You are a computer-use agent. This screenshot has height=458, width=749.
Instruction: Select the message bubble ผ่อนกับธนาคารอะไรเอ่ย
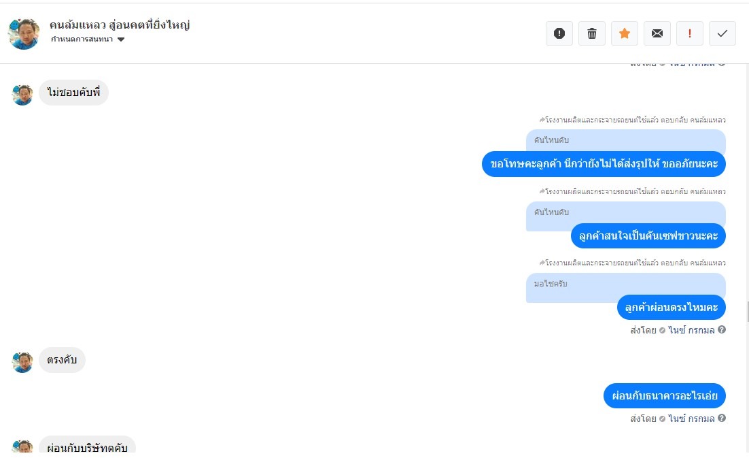(665, 396)
